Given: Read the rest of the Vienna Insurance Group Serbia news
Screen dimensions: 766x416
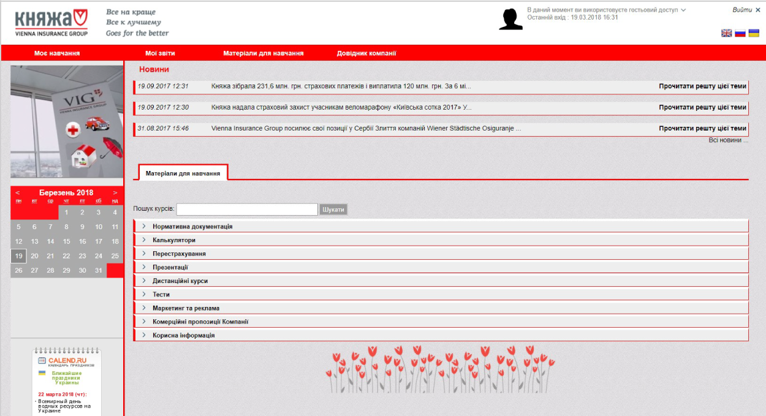Looking at the screenshot, I should 703,129.
